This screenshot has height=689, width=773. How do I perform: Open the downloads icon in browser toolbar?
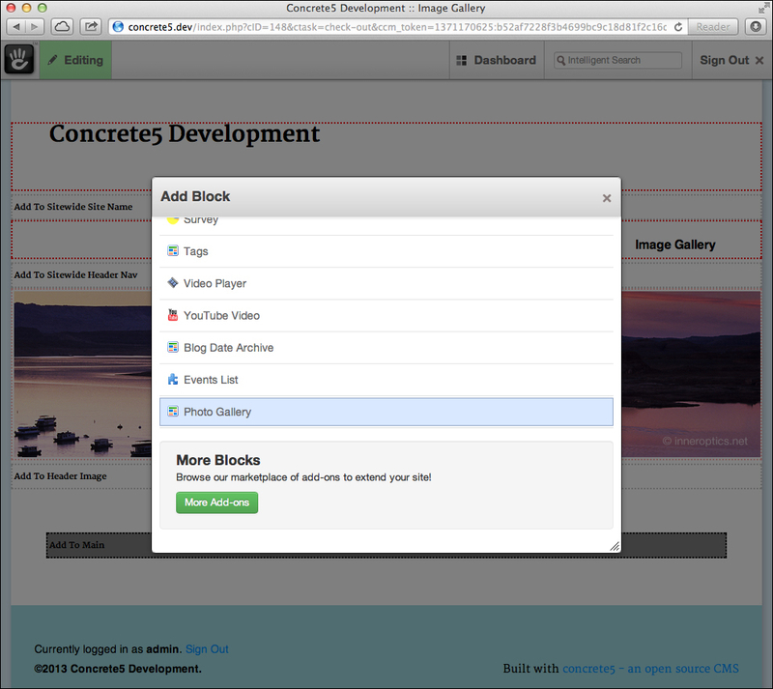point(756,27)
